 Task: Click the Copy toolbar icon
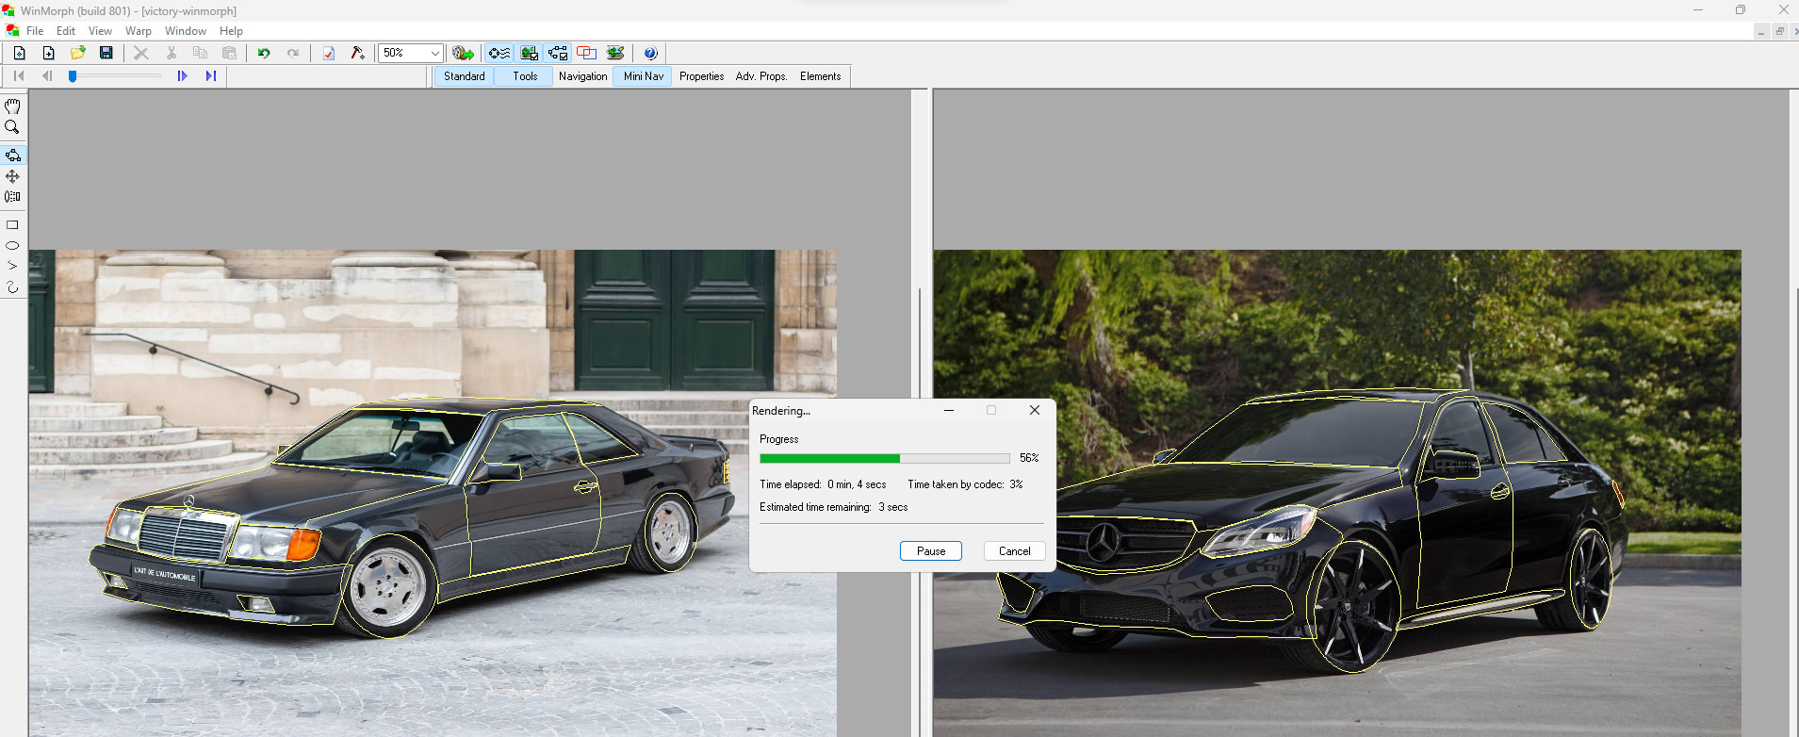[x=200, y=53]
